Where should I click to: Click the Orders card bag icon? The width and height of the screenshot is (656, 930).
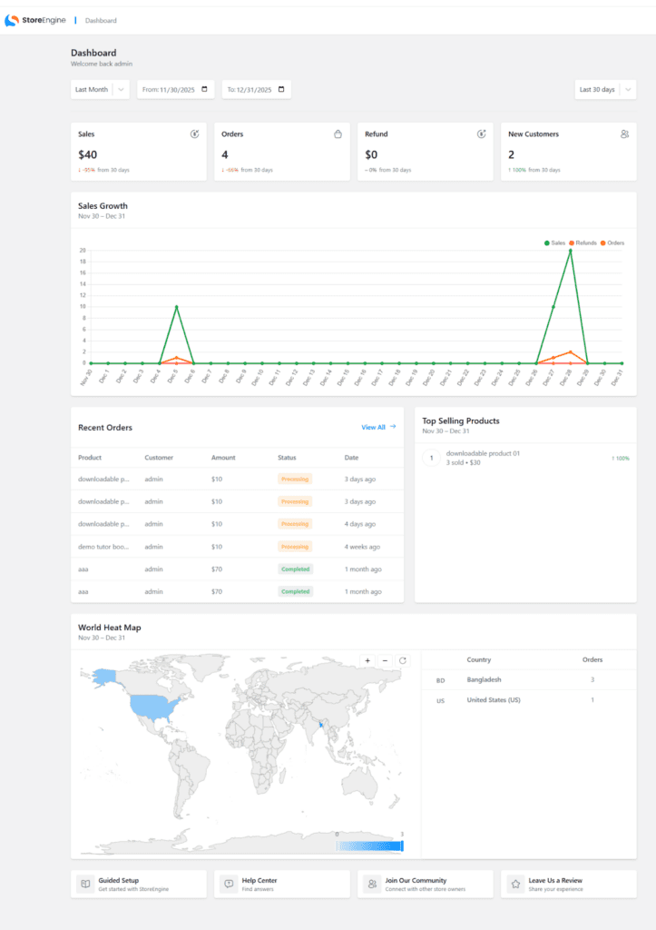338,134
